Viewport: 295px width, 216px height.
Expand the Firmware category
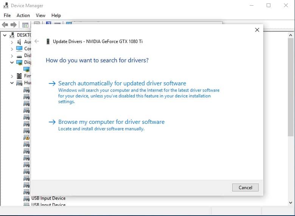point(12,76)
